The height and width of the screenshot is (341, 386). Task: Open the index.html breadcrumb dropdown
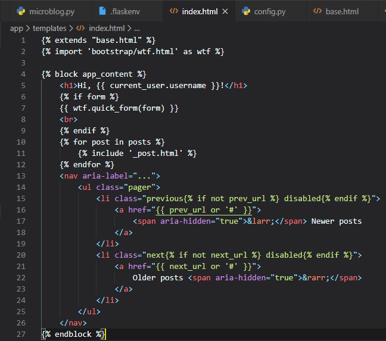click(x=106, y=28)
